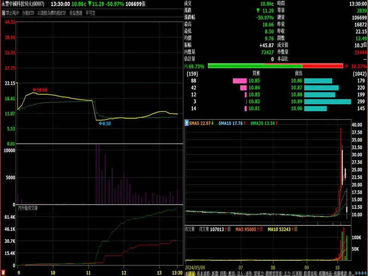Click the 開盤 value 12.49

point(361,39)
